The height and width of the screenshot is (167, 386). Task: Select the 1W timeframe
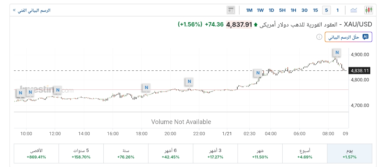(260, 10)
